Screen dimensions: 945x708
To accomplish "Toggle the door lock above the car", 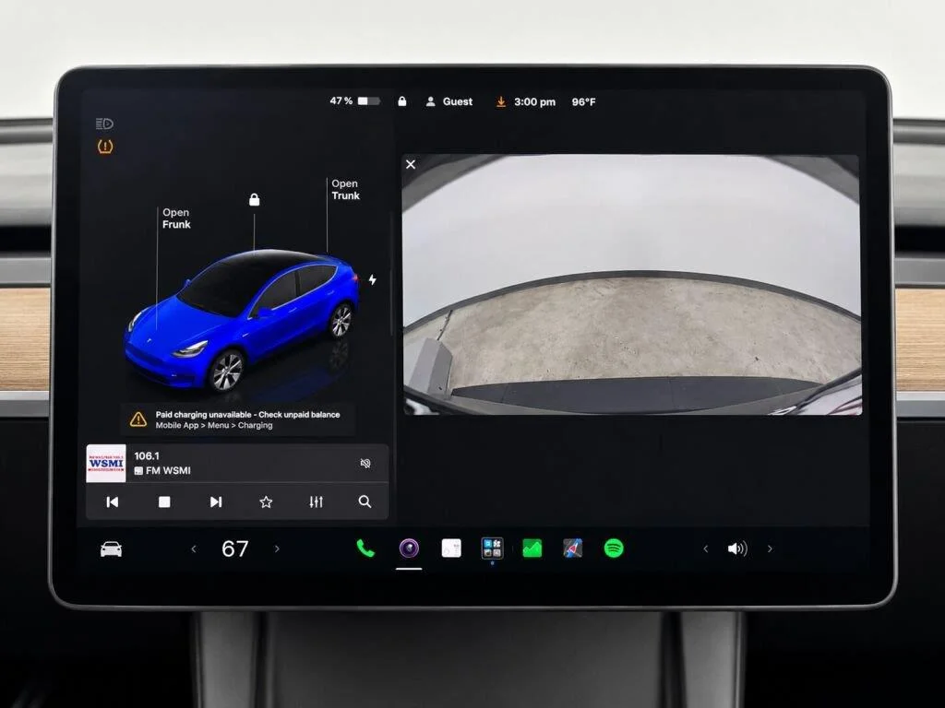I will (x=255, y=199).
